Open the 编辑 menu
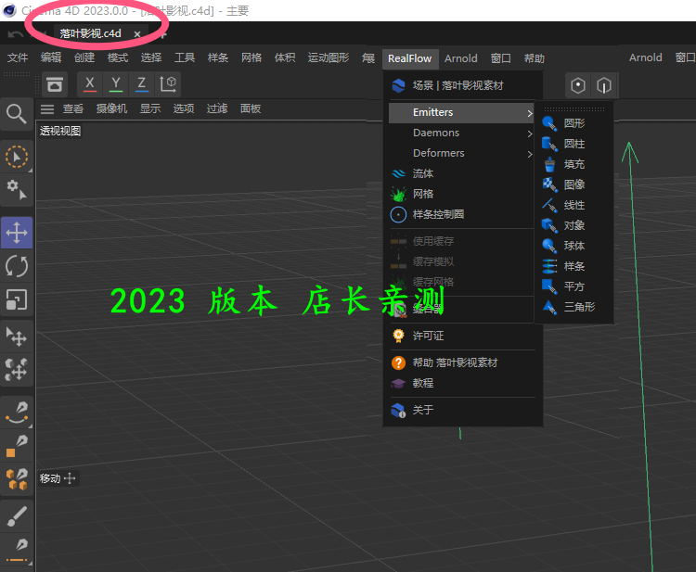This screenshot has width=696, height=572. click(x=51, y=57)
